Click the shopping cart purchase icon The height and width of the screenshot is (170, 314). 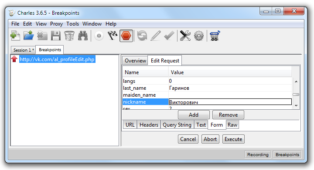point(215,36)
